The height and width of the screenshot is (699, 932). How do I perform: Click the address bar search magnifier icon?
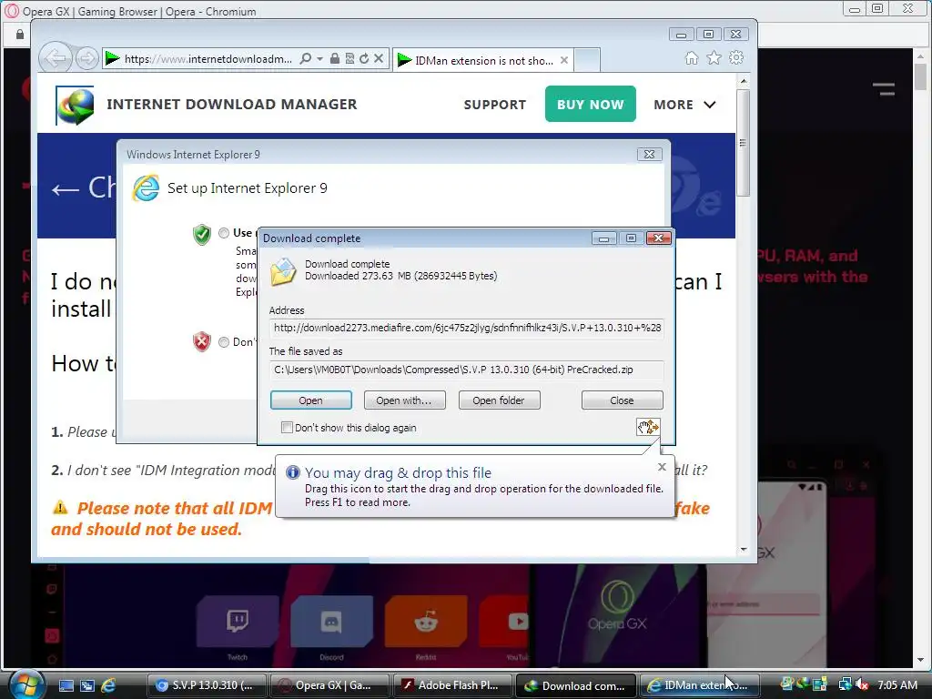306,58
